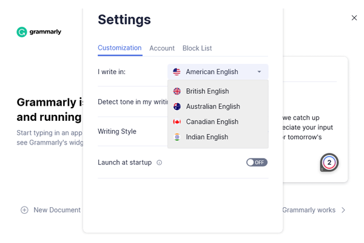Turn on Launch at startup toggle
This screenshot has height=243, width=364.
pyautogui.click(x=257, y=162)
